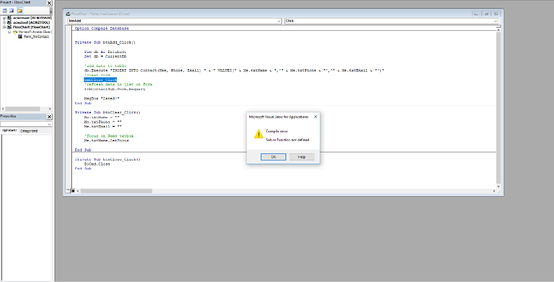This screenshot has height=282, width=554.
Task: Click View Code icon in Project panel
Action: pyautogui.click(x=5, y=11)
